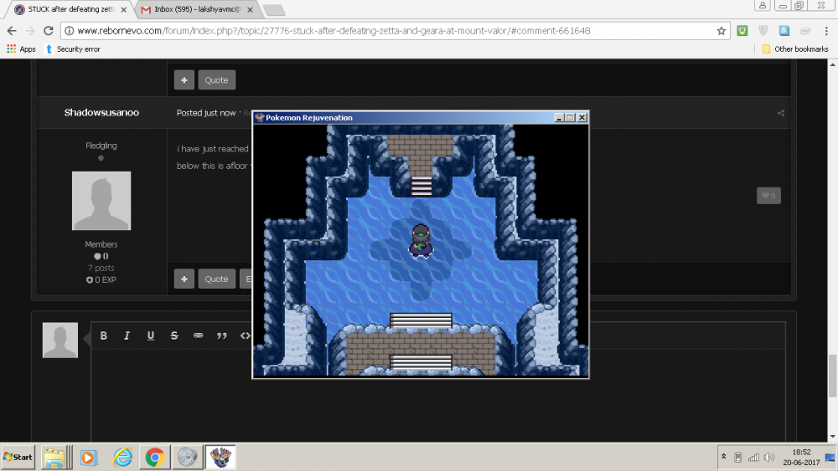Open the battery status tray icon
Screen dimensions: 838x471
click(738, 457)
